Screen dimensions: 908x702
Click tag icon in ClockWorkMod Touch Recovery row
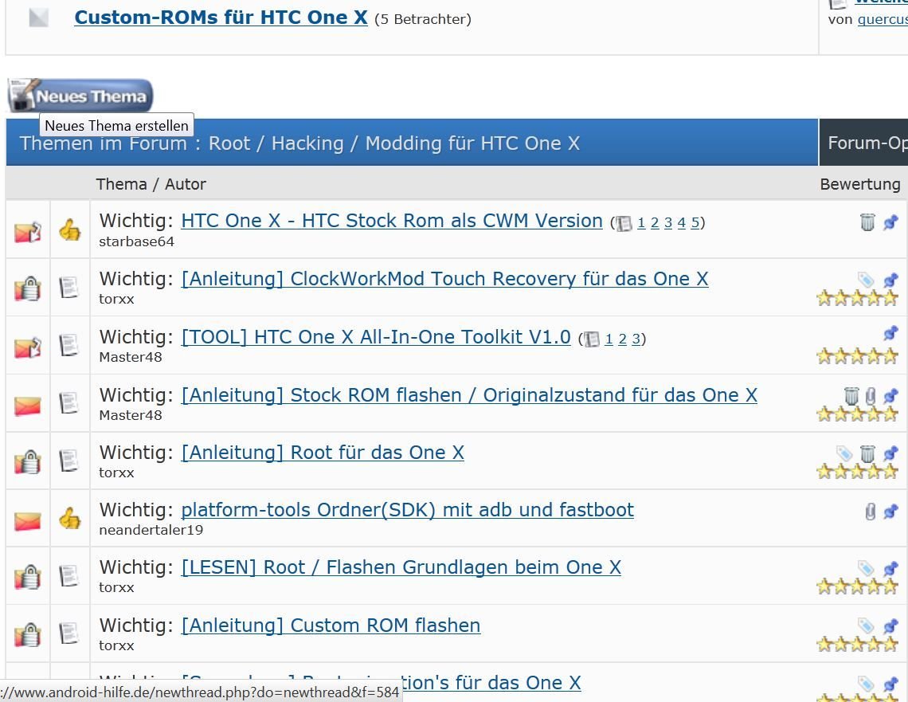[866, 280]
